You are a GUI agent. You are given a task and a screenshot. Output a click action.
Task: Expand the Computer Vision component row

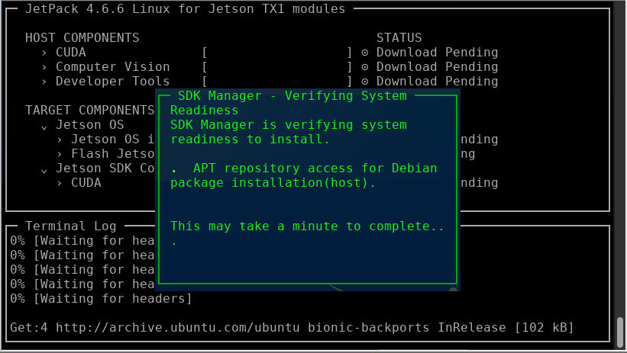point(44,68)
